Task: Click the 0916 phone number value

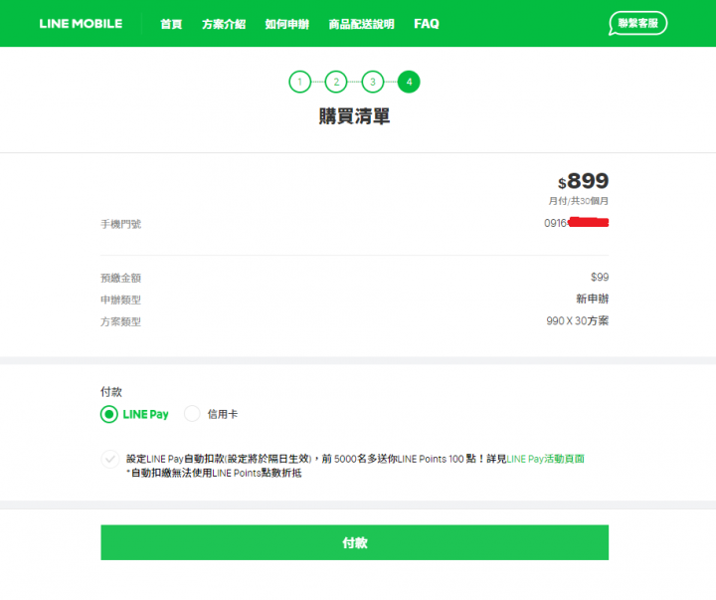Action: tap(576, 223)
